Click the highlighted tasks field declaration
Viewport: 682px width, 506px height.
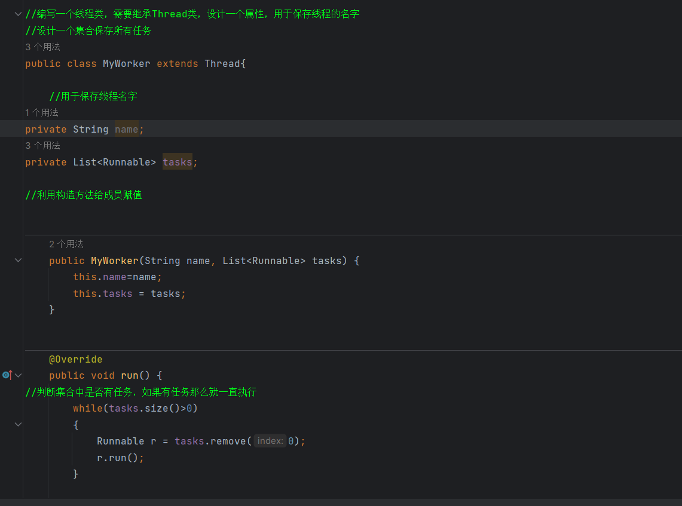point(177,162)
